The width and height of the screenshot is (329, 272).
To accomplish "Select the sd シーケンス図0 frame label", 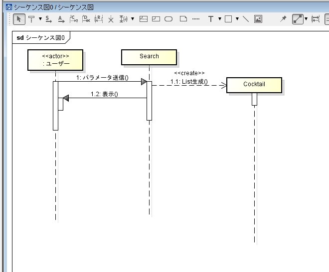I will coord(41,37).
